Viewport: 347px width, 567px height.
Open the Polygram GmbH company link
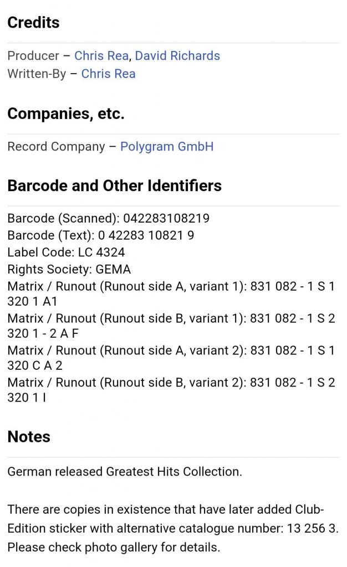(166, 147)
